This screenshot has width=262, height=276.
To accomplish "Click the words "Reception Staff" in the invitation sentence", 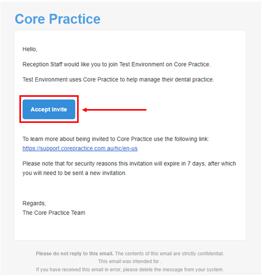I will [x=42, y=65].
